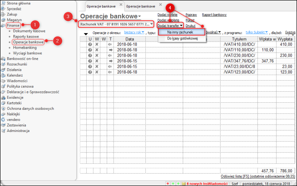
Task: Switch to second Operacje bankowe tab
Action: point(140,6)
